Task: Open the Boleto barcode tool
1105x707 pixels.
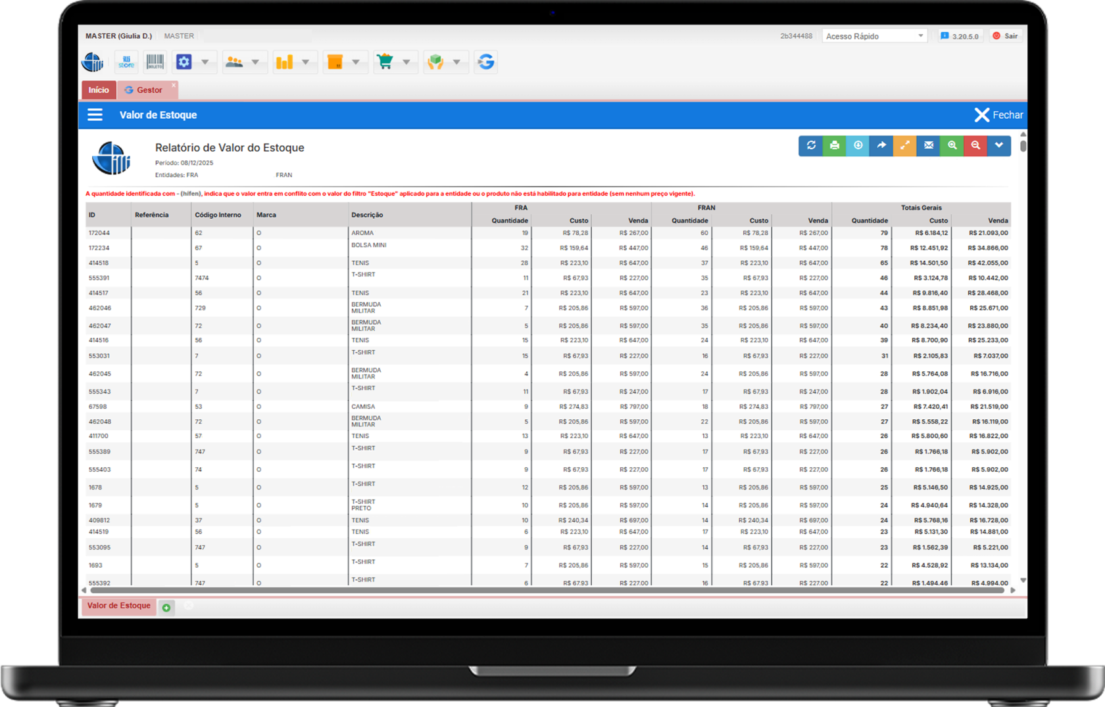Action: click(155, 62)
